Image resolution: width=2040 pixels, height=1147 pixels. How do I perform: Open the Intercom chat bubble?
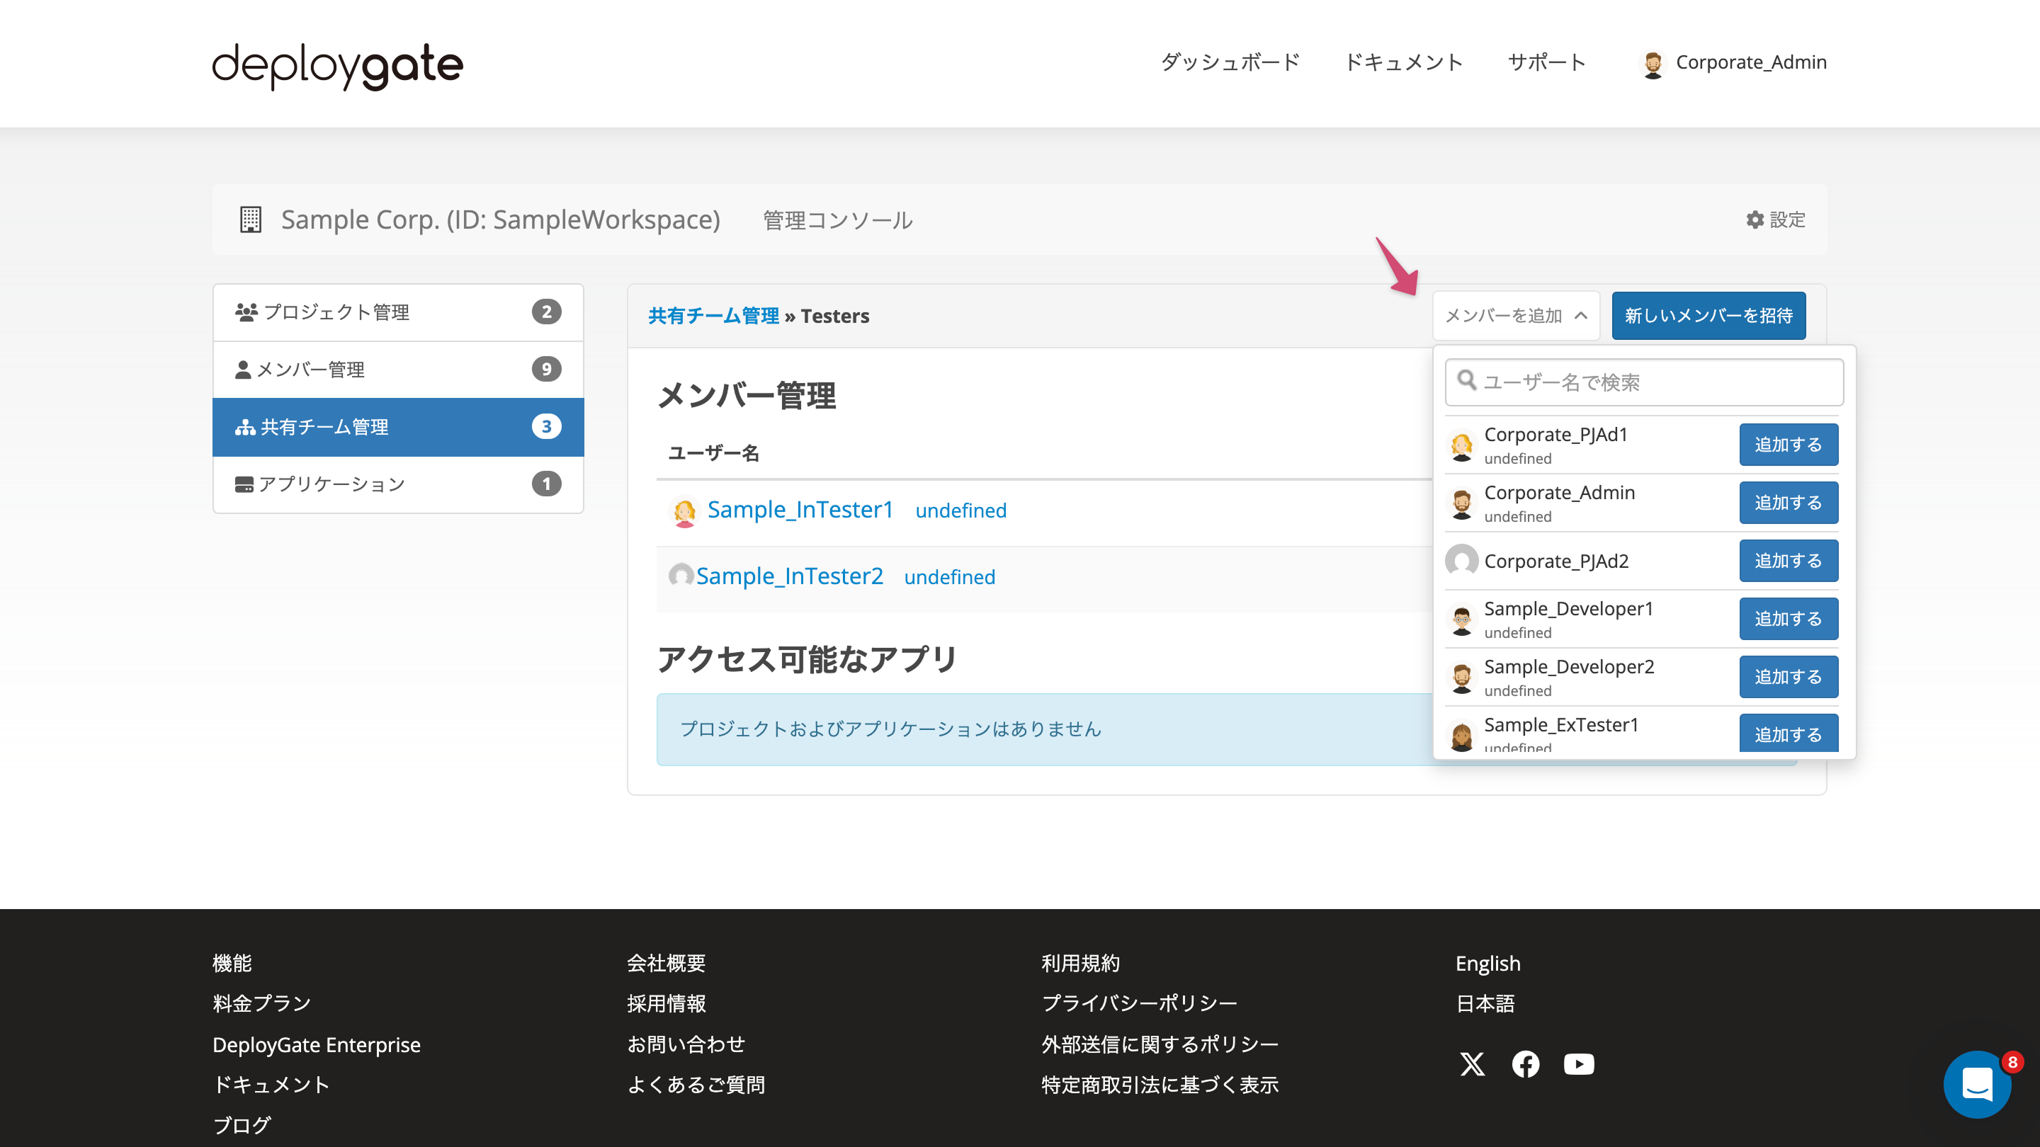coord(1978,1085)
